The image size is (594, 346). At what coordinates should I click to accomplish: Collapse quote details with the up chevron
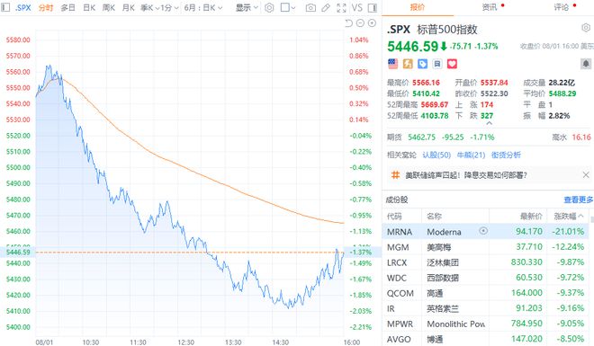coord(489,123)
